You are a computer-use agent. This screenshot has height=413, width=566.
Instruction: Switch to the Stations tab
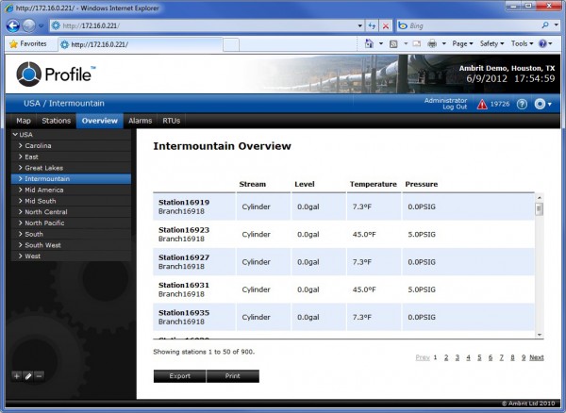(x=57, y=121)
